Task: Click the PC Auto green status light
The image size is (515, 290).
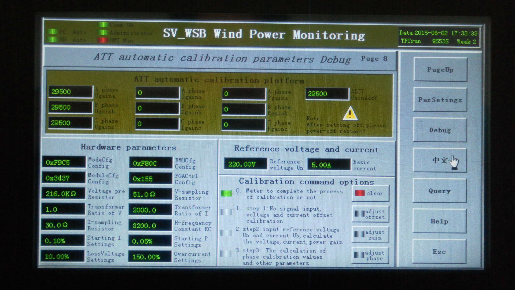Action: coord(53,32)
